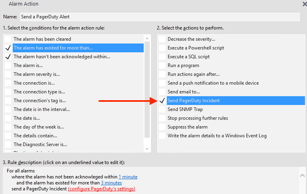
Task: Enable 'The day of the week is...' condition
Action: tap(8, 127)
